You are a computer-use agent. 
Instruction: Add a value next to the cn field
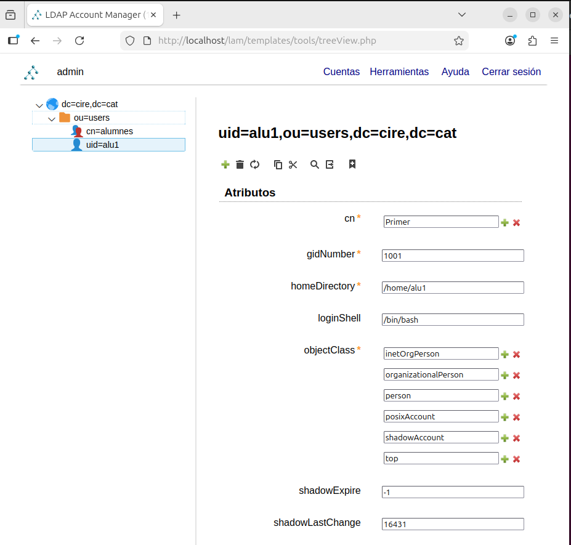pos(504,223)
